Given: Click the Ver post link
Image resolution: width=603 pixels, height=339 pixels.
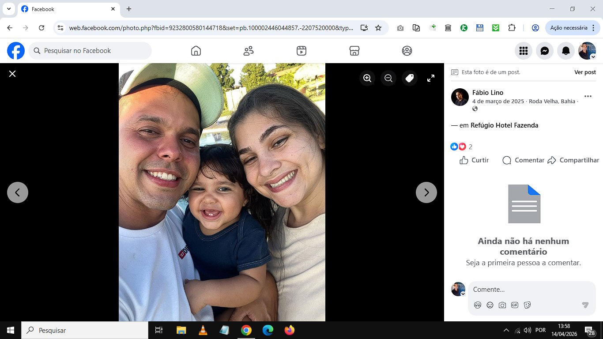Looking at the screenshot, I should click(x=585, y=72).
